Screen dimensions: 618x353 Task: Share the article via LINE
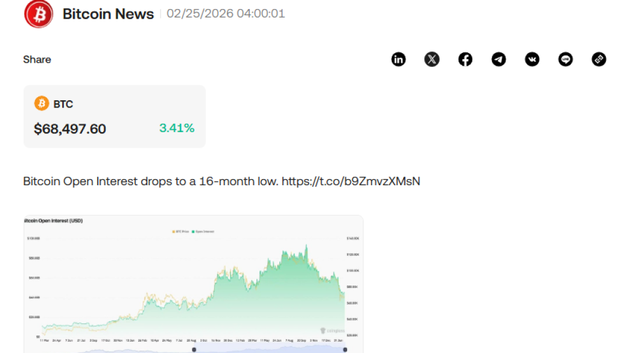[565, 59]
